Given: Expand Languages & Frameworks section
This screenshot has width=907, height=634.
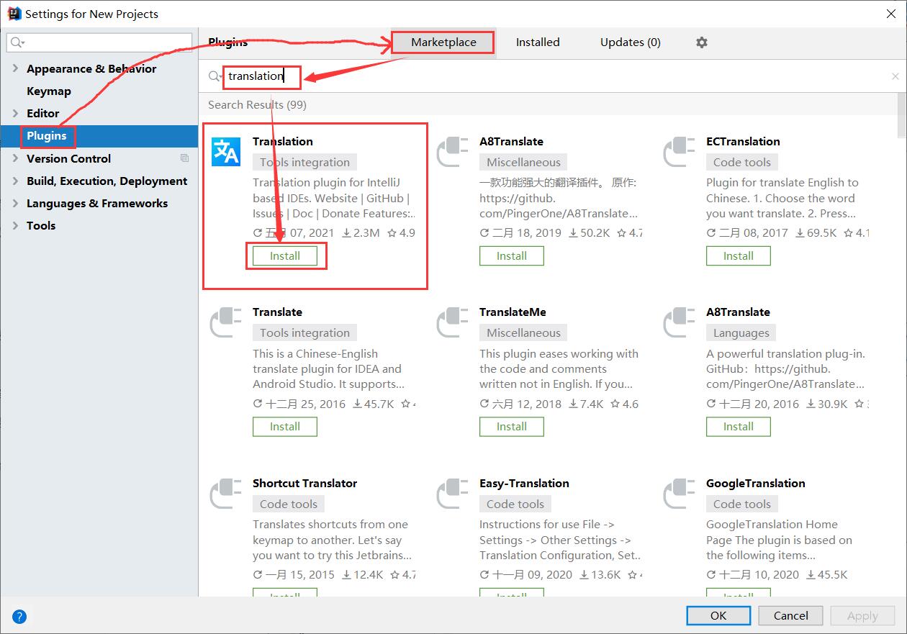Looking at the screenshot, I should pos(15,203).
